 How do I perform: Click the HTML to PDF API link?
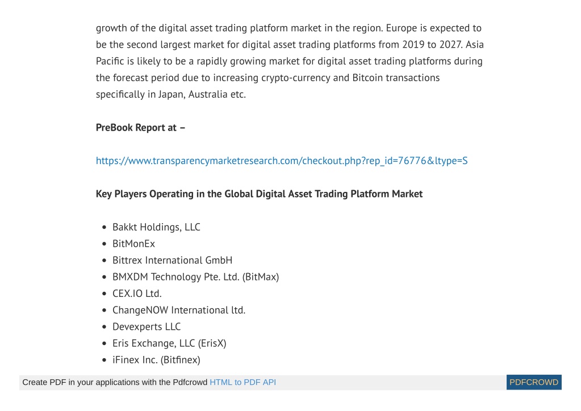243,382
